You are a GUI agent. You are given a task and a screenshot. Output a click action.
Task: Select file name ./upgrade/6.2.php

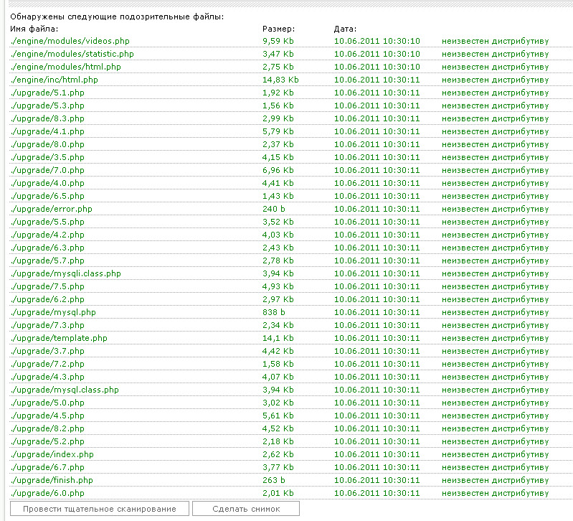coord(47,299)
